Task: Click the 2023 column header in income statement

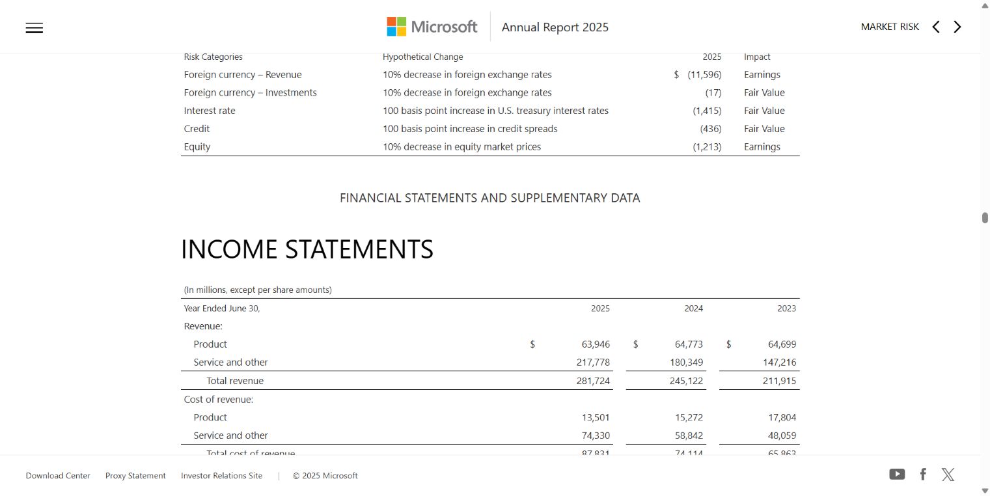Action: click(786, 309)
